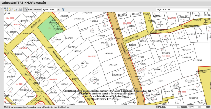211x109 pixels.
Task: Click parcel 12565 on the map
Action: pos(160,82)
